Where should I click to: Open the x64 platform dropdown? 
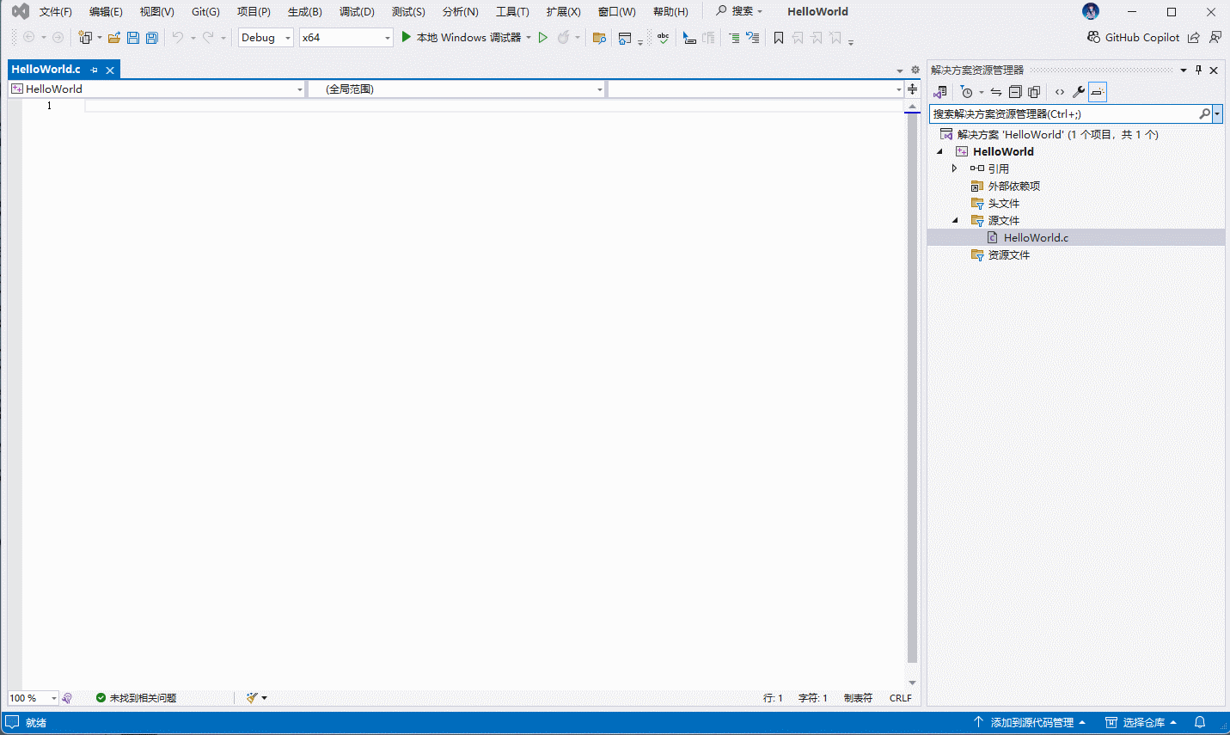coord(346,38)
